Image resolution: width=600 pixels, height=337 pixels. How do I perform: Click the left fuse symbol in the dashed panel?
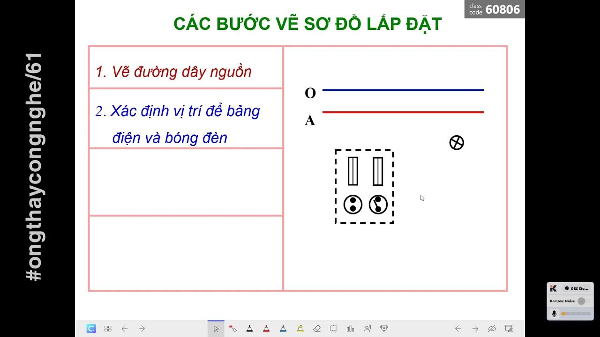353,171
